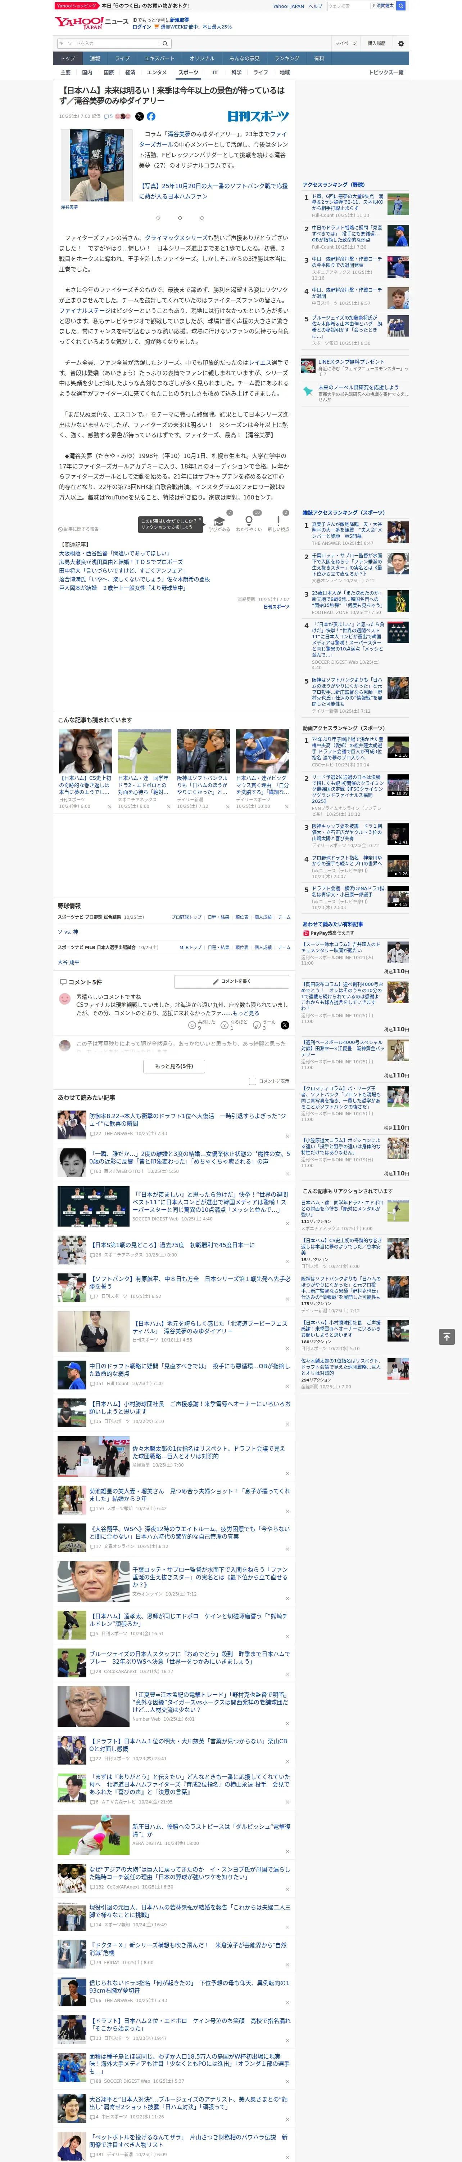Click the 日刊スポーツ logo beside article date
The image size is (462, 2162).
258,117
